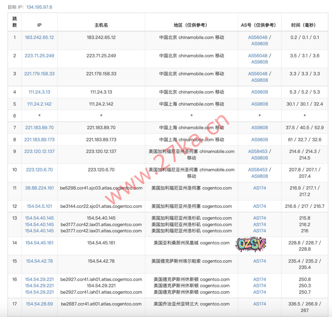Select the blue 221.179.158.33 IP link

pyautogui.click(x=39, y=74)
